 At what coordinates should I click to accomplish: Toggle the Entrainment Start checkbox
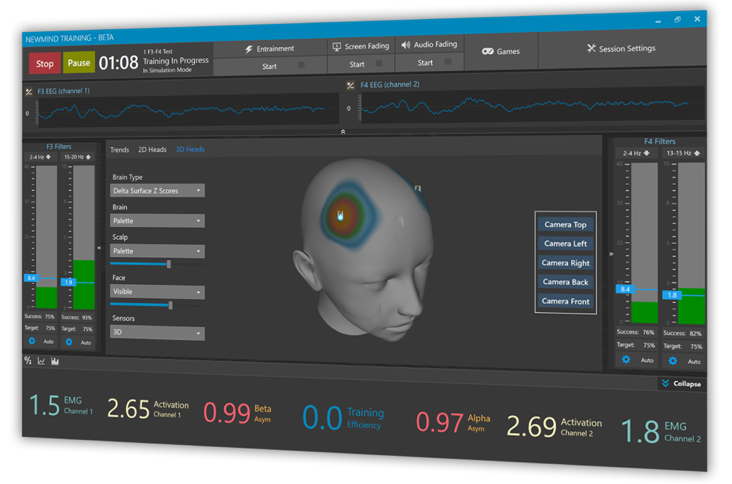(301, 65)
